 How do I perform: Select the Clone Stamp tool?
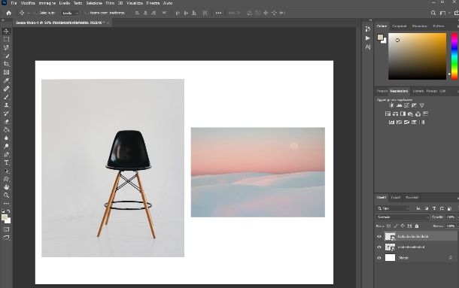[7, 105]
